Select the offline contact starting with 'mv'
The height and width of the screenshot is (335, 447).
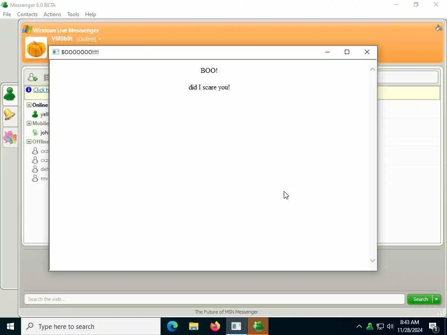coord(44,178)
